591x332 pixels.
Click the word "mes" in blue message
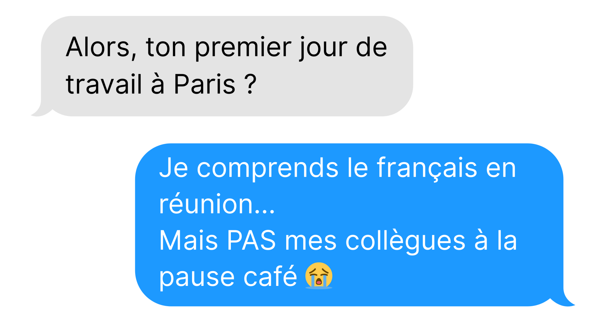[311, 242]
